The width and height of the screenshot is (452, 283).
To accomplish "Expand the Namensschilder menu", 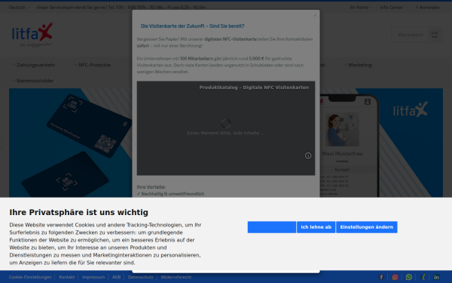I will coord(32,81).
